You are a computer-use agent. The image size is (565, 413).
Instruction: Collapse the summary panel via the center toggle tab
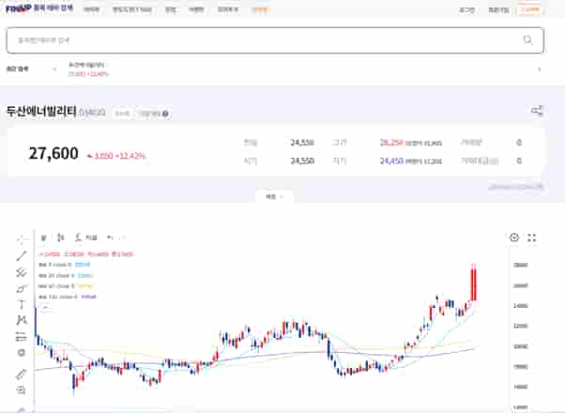point(275,197)
